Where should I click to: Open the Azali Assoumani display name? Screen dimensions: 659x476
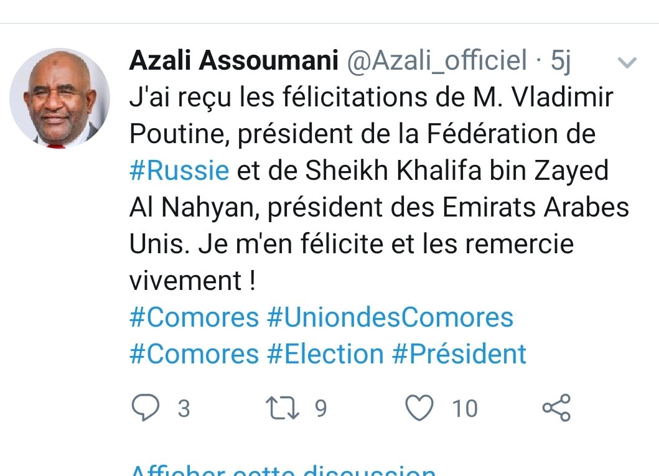234,60
